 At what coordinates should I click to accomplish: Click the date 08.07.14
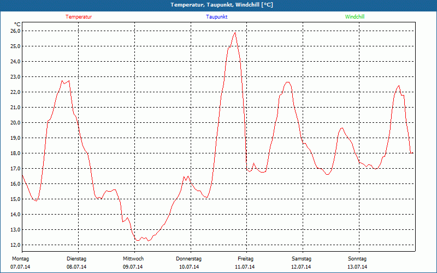click(76, 267)
